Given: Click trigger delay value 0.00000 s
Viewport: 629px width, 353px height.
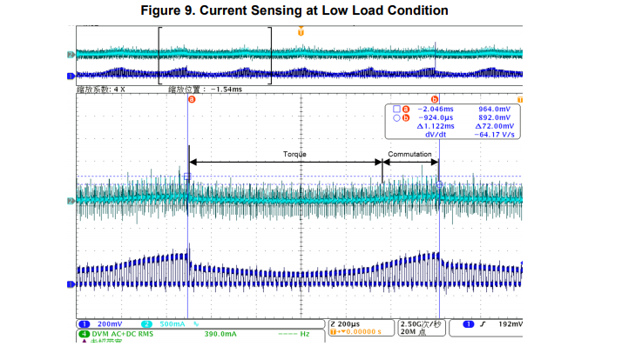Looking at the screenshot, I should (364, 332).
